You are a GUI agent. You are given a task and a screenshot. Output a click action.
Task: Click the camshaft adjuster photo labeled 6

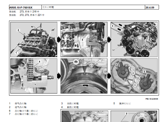pos(134,116)
